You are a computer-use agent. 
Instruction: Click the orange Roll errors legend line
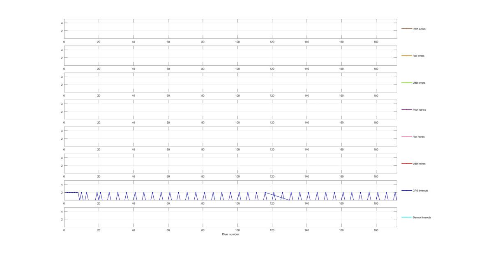pyautogui.click(x=406, y=56)
